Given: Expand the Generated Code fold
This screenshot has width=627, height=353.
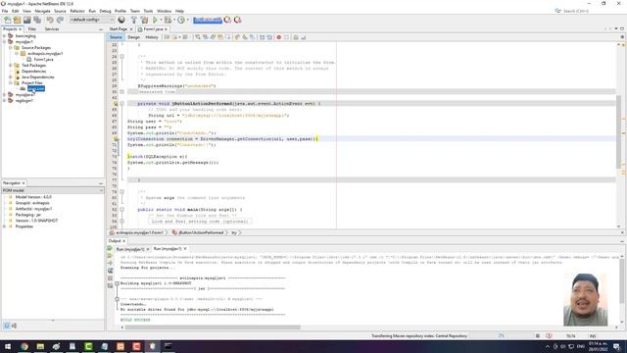Looking at the screenshot, I should (x=121, y=91).
